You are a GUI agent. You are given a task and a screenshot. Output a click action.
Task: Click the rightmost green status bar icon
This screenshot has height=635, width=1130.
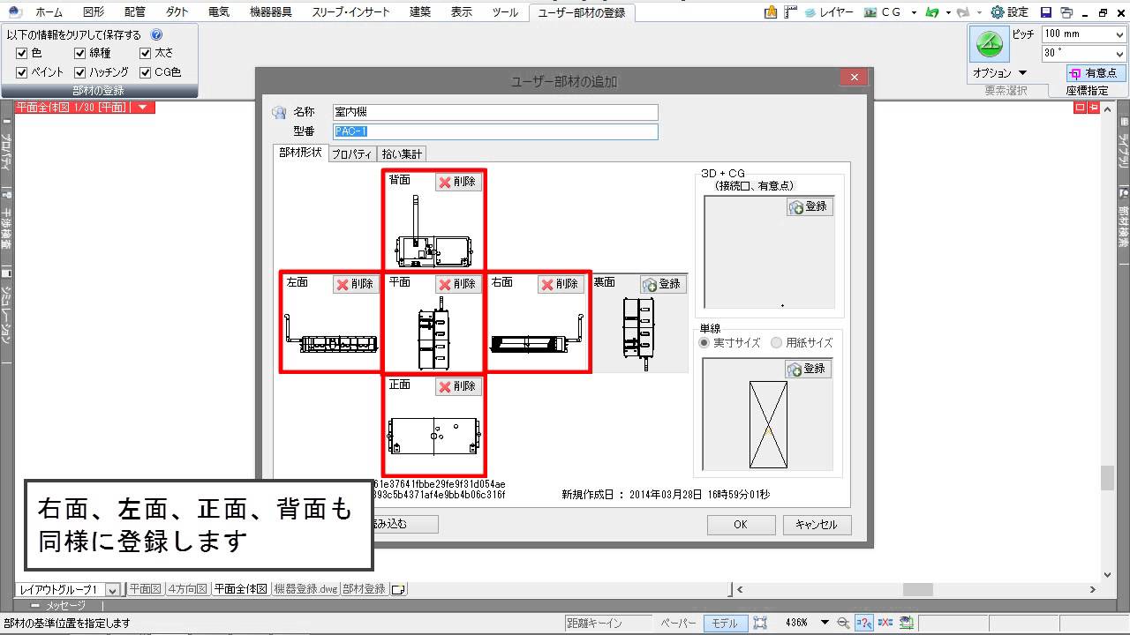coord(906,623)
